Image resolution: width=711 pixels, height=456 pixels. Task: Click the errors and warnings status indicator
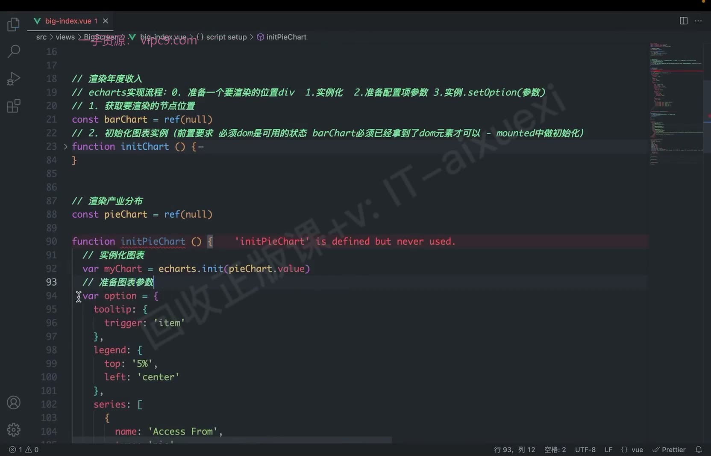24,450
